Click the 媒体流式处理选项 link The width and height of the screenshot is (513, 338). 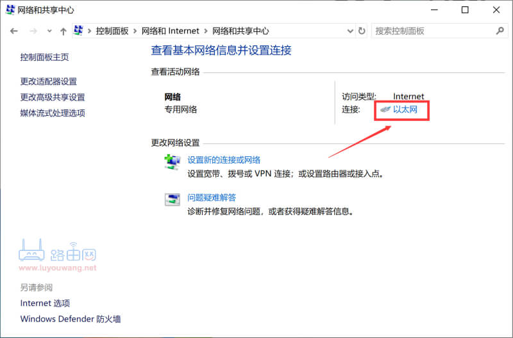point(53,113)
